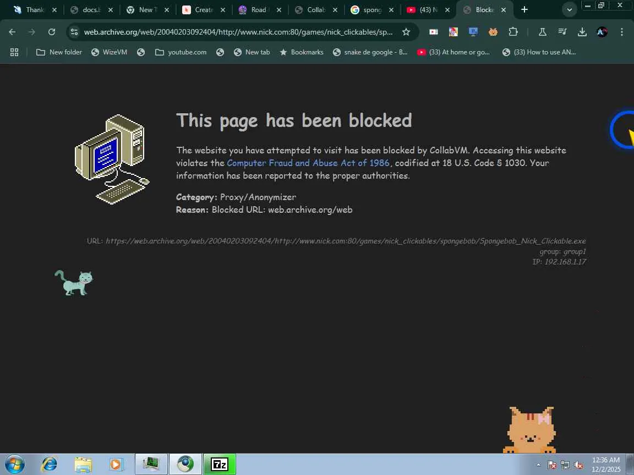Open the taskbar clock showing 12:36 AM
The image size is (634, 475).
pyautogui.click(x=606, y=465)
